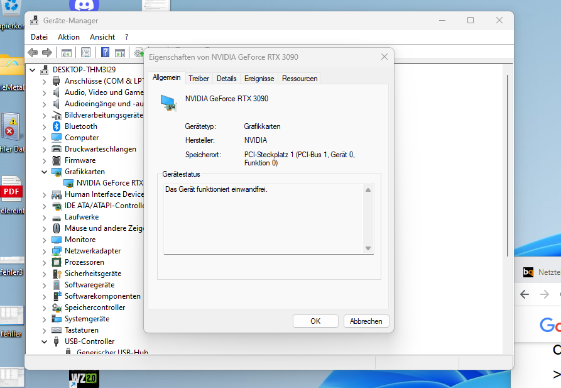Switch to the Details tab
The height and width of the screenshot is (388, 561).
(x=227, y=79)
